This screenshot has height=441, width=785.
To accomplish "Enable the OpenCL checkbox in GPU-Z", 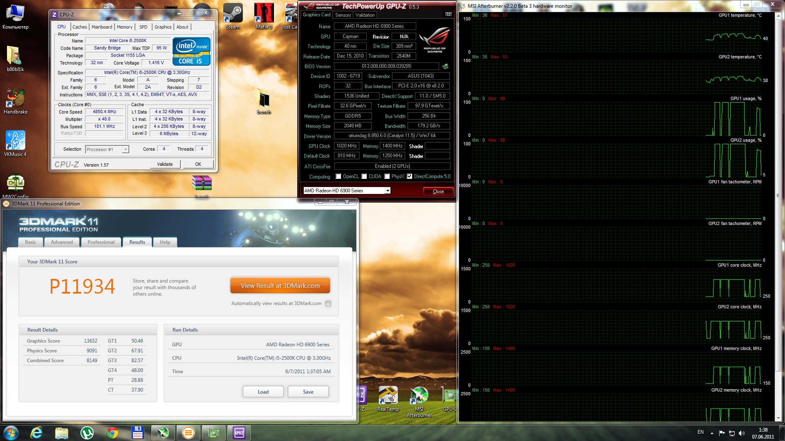I will pos(338,176).
